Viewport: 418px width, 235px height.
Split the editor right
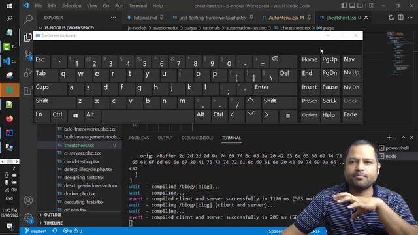tap(400, 18)
